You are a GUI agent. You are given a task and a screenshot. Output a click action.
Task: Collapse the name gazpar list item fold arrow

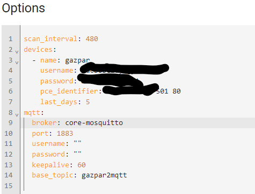(17, 63)
